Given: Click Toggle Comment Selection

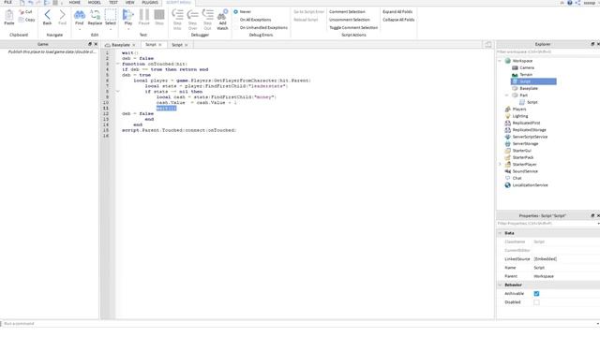Looking at the screenshot, I should pos(353,28).
